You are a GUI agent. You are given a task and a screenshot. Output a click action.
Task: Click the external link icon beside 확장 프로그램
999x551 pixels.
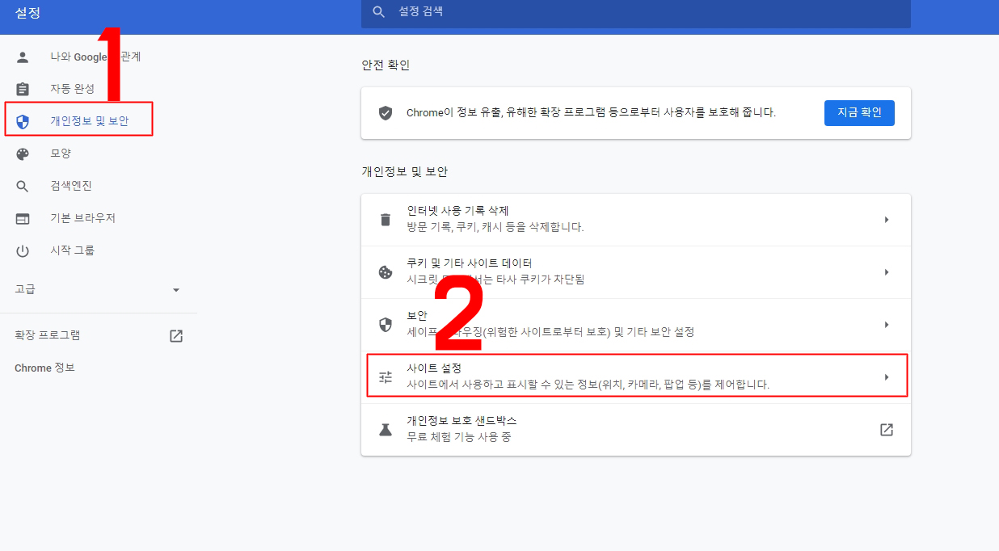pyautogui.click(x=176, y=336)
